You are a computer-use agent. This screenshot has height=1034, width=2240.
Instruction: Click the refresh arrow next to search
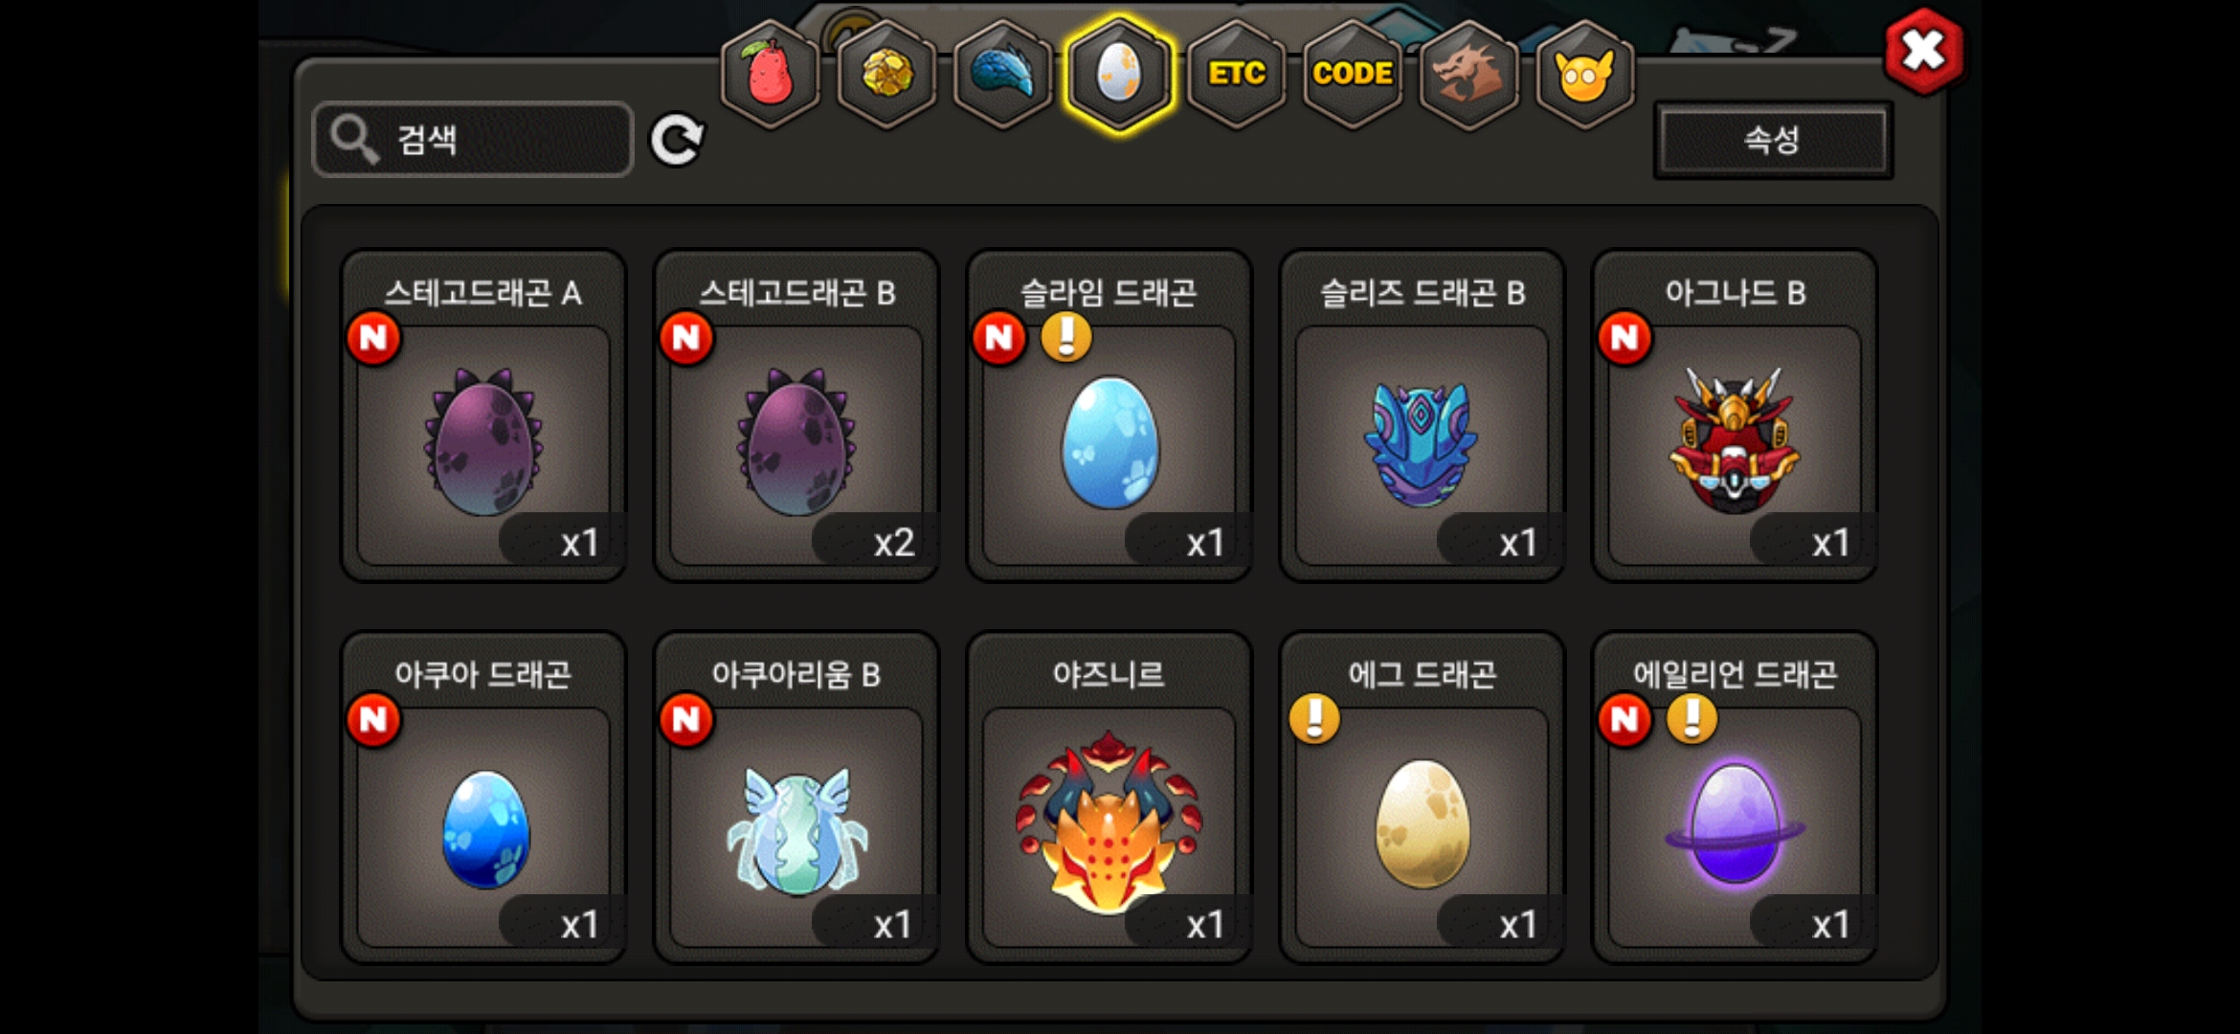[677, 140]
